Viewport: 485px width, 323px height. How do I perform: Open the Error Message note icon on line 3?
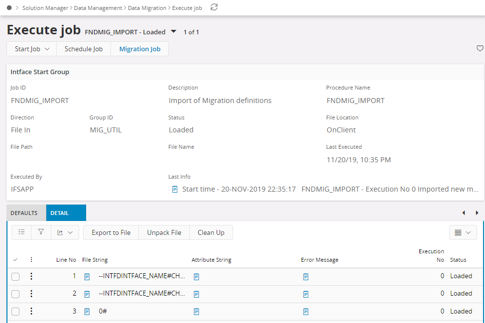point(305,311)
